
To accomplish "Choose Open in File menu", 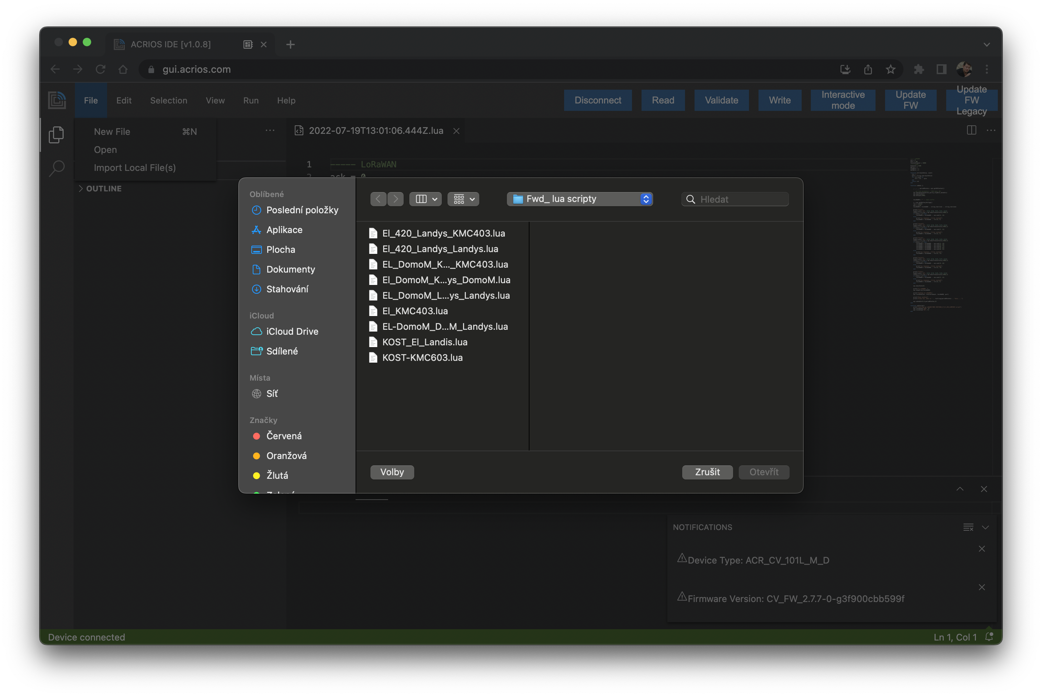I will 146,150.
